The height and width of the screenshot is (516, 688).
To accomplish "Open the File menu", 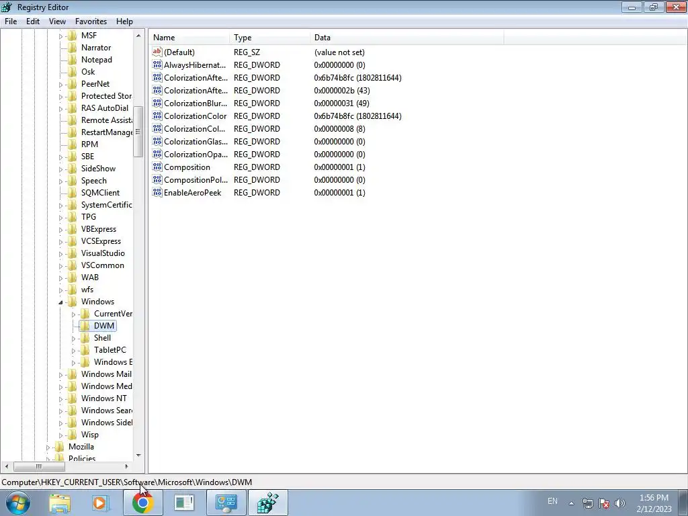I will point(11,21).
